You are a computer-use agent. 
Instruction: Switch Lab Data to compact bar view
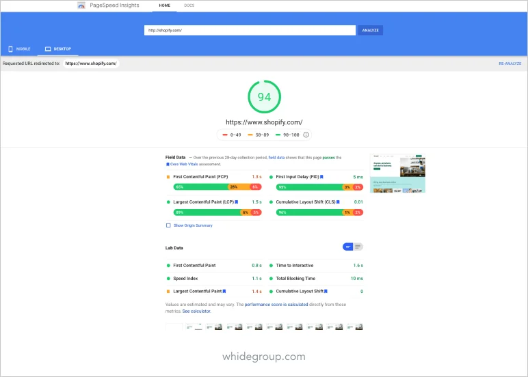tap(348, 247)
